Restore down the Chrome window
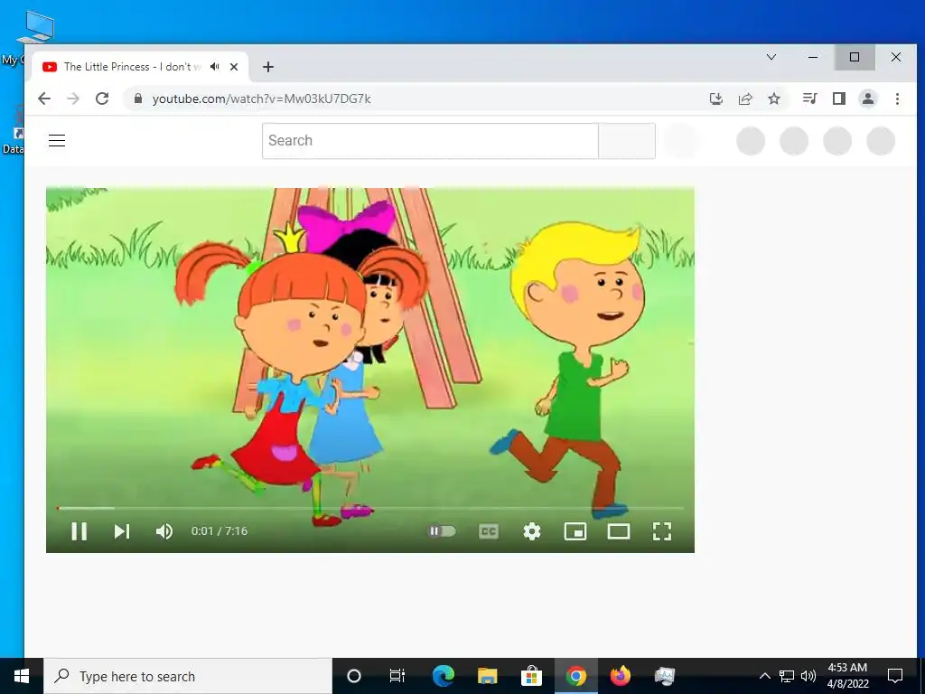Viewport: 925px width, 694px height. [x=855, y=57]
